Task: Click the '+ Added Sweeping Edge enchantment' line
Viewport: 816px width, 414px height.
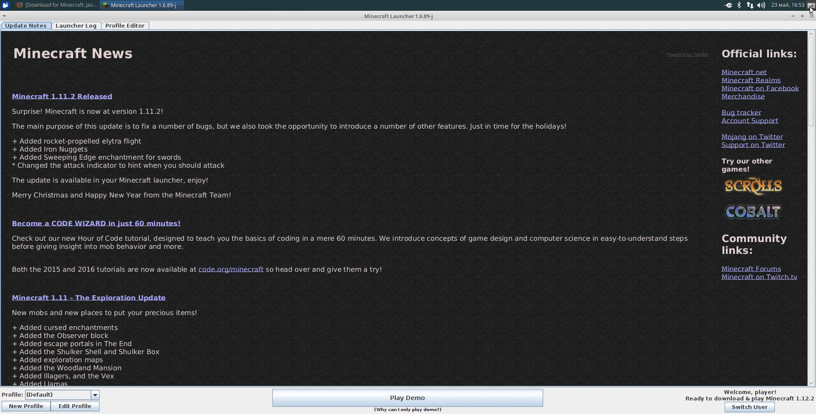Action: [x=96, y=157]
